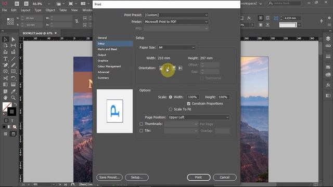
Task: Open the corner shape dropdown arrow
Action: (299, 25)
